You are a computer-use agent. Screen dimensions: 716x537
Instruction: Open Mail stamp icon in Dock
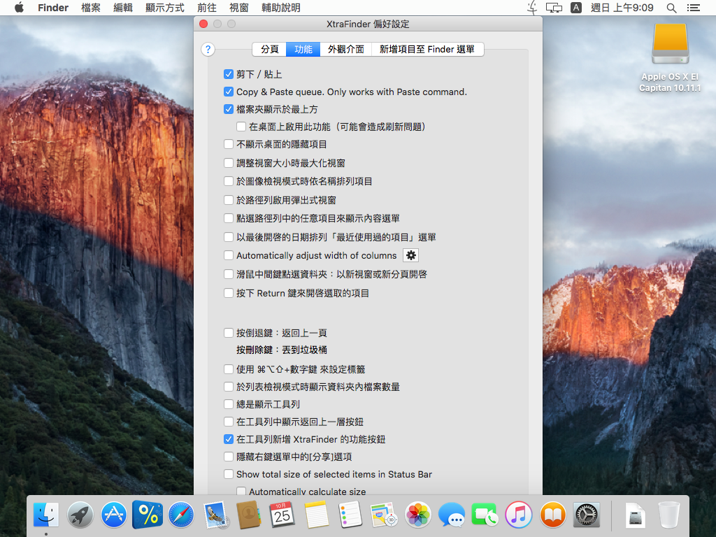[215, 515]
